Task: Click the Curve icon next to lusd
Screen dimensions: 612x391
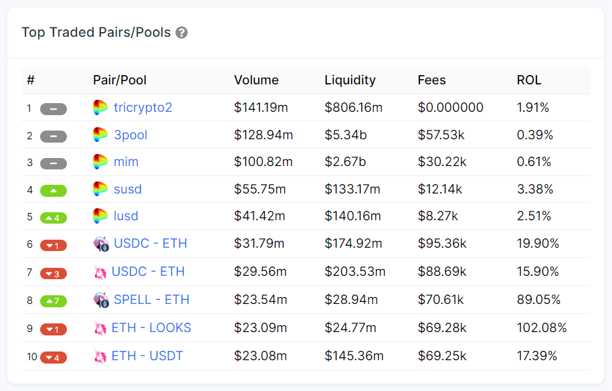Action: click(100, 216)
